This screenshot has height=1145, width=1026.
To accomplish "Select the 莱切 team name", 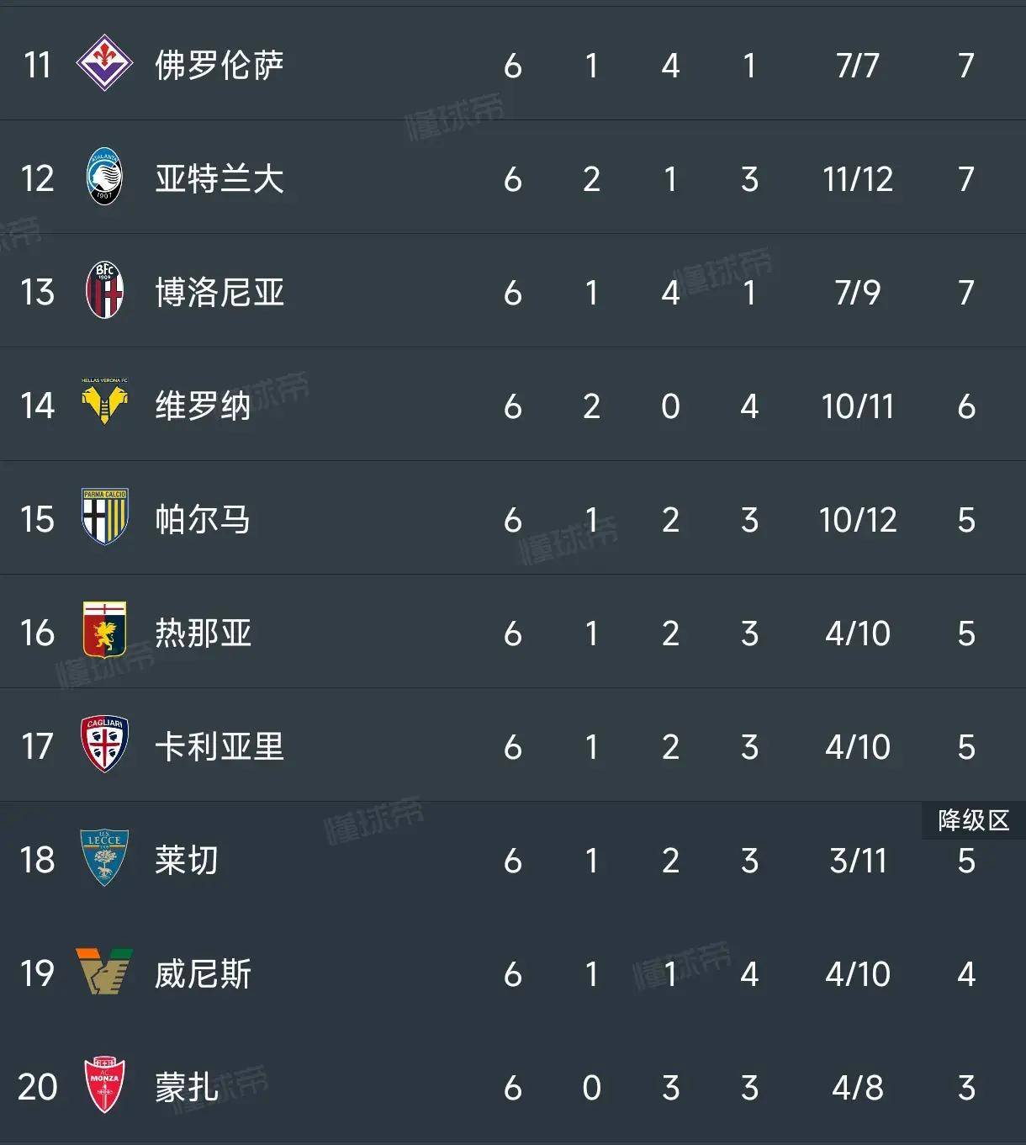I will click(187, 860).
